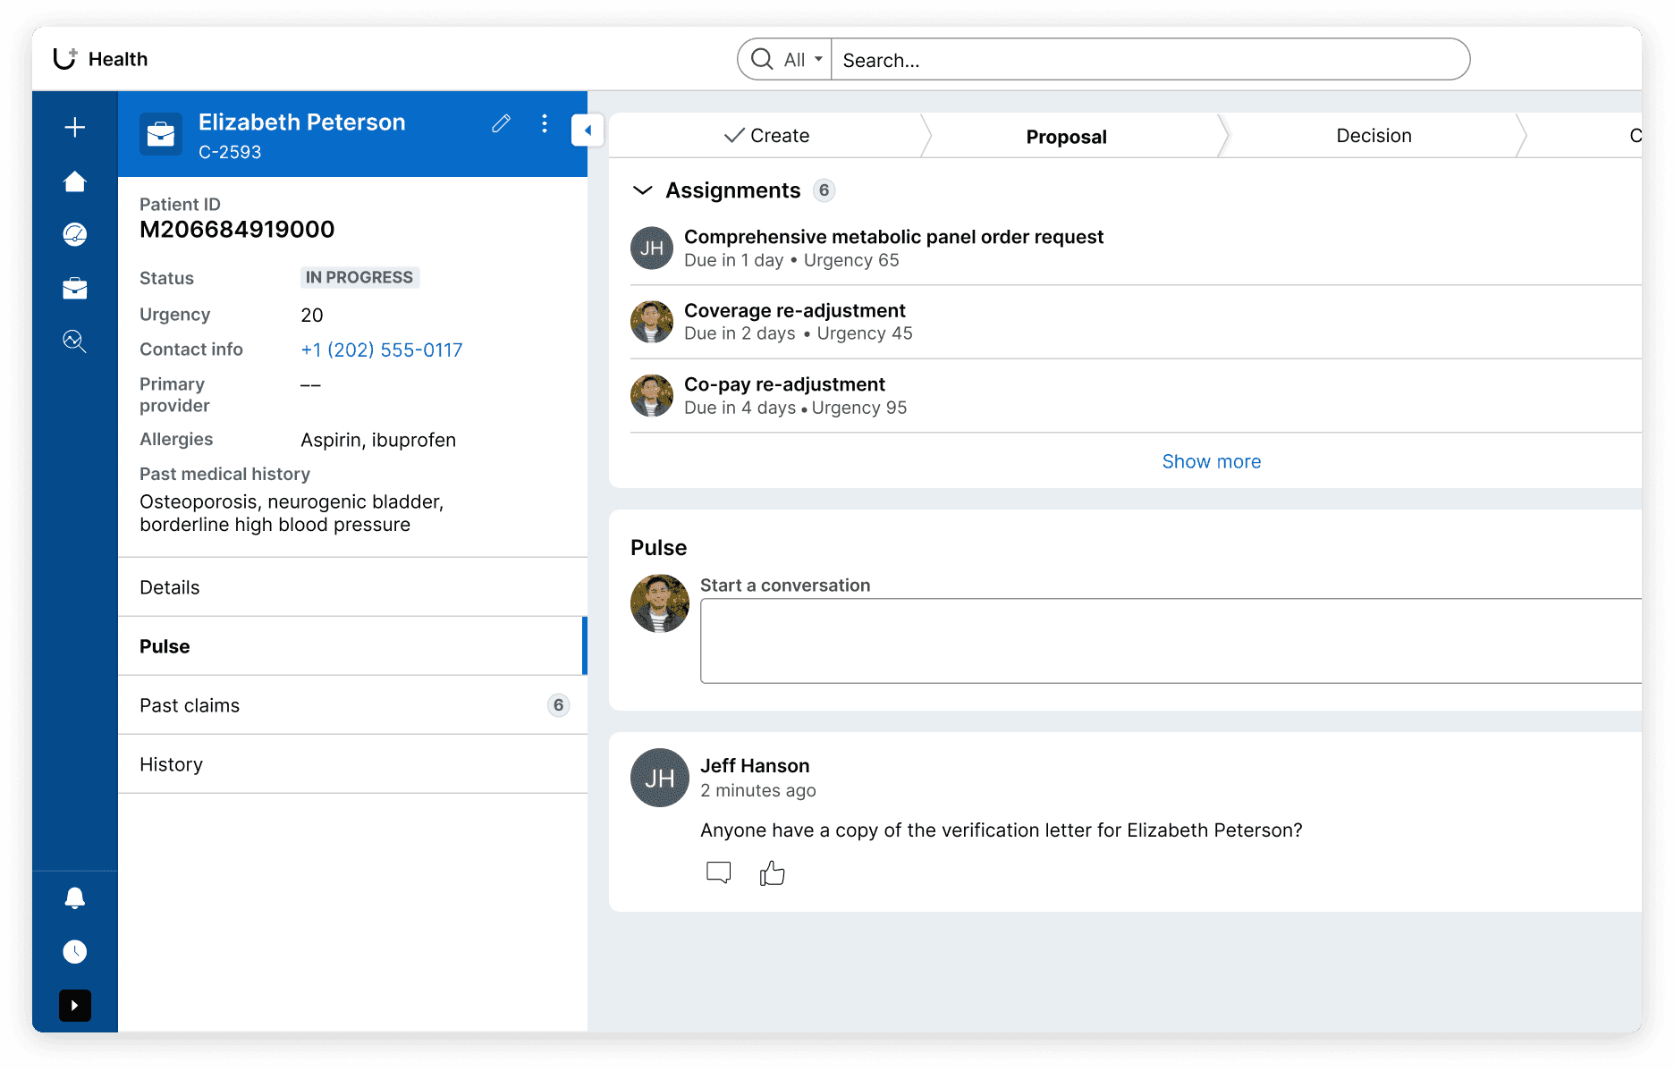
Task: Click the IN PROGRESS status badge
Action: pos(359,278)
